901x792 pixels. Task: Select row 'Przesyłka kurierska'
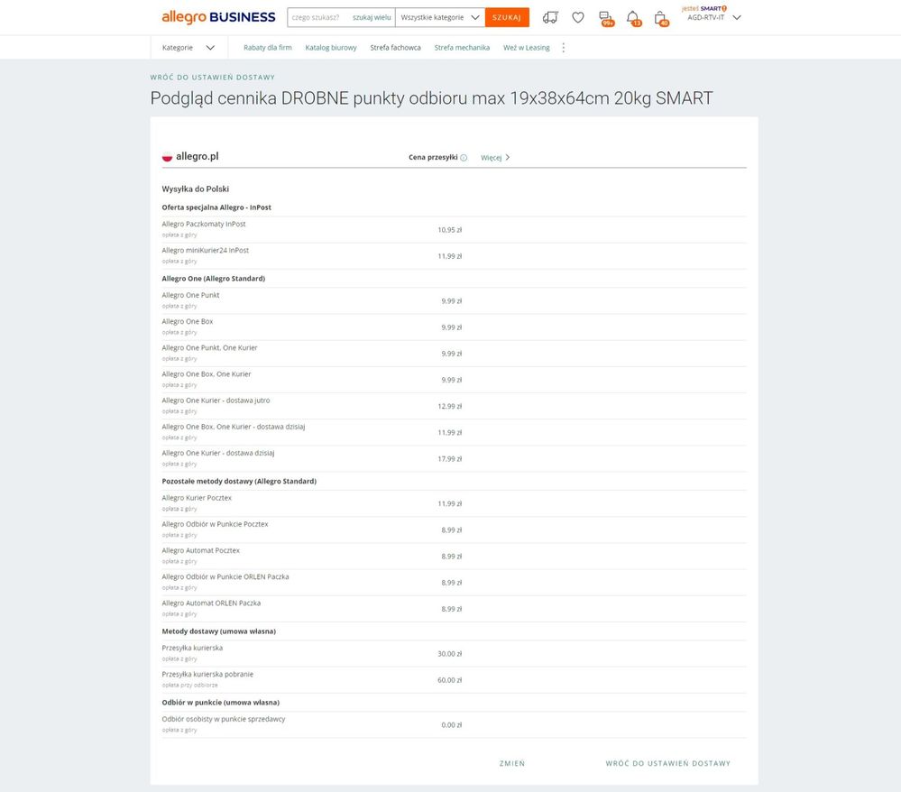(454, 654)
